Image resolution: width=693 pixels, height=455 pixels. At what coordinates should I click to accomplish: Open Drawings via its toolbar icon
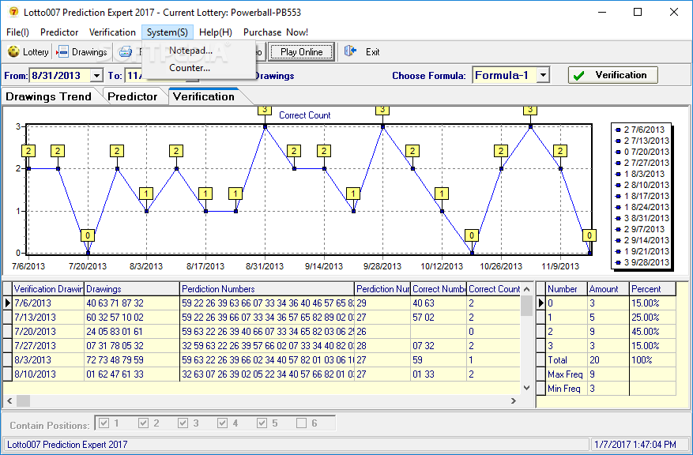[62, 51]
